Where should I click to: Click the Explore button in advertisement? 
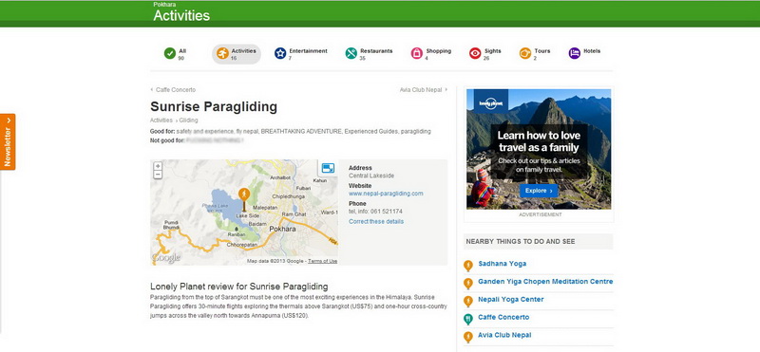coord(539,191)
